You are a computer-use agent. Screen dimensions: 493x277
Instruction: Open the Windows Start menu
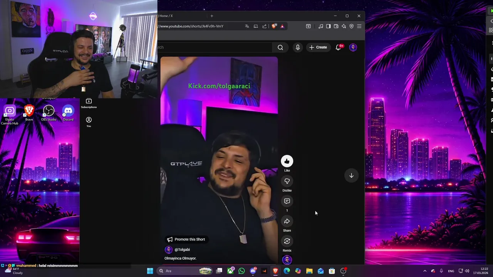(x=150, y=271)
